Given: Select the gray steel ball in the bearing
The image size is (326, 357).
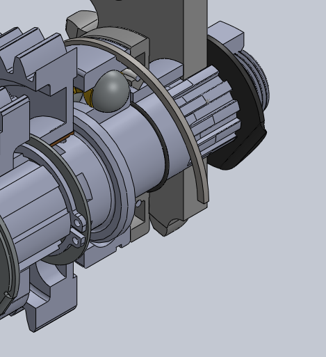Looking at the screenshot, I should point(111,91).
